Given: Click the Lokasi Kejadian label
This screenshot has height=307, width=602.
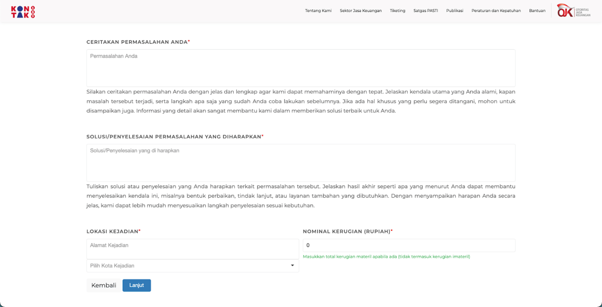Looking at the screenshot, I should click(112, 231).
